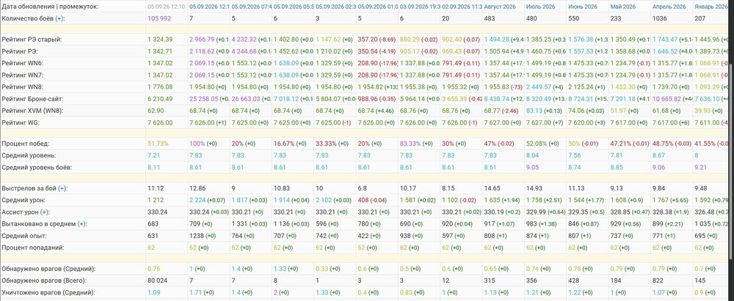Select the Обнаружено врагов (Всего) row label
The width and height of the screenshot is (734, 301).
point(46,280)
